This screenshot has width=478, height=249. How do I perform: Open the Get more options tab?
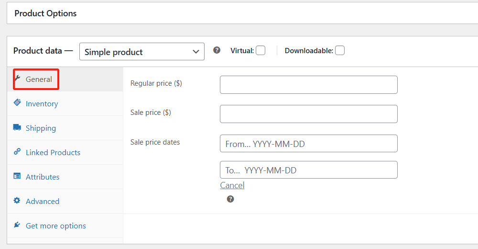coord(65,226)
